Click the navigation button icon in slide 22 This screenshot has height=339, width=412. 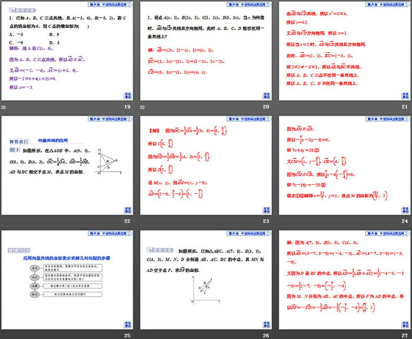pos(128,210)
